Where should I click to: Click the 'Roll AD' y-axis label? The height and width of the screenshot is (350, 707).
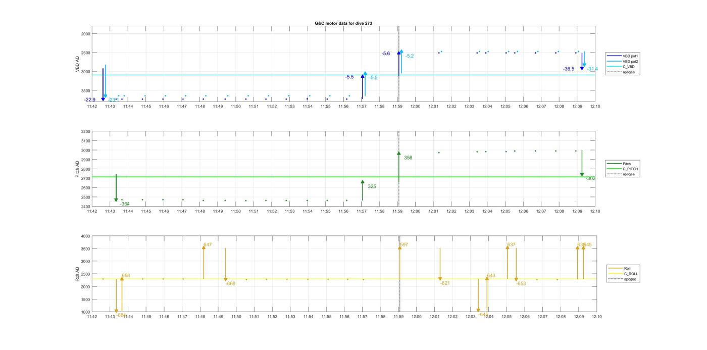pos(78,274)
